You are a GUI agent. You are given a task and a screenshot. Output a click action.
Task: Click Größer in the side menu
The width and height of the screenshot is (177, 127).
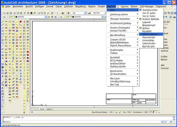point(164,56)
